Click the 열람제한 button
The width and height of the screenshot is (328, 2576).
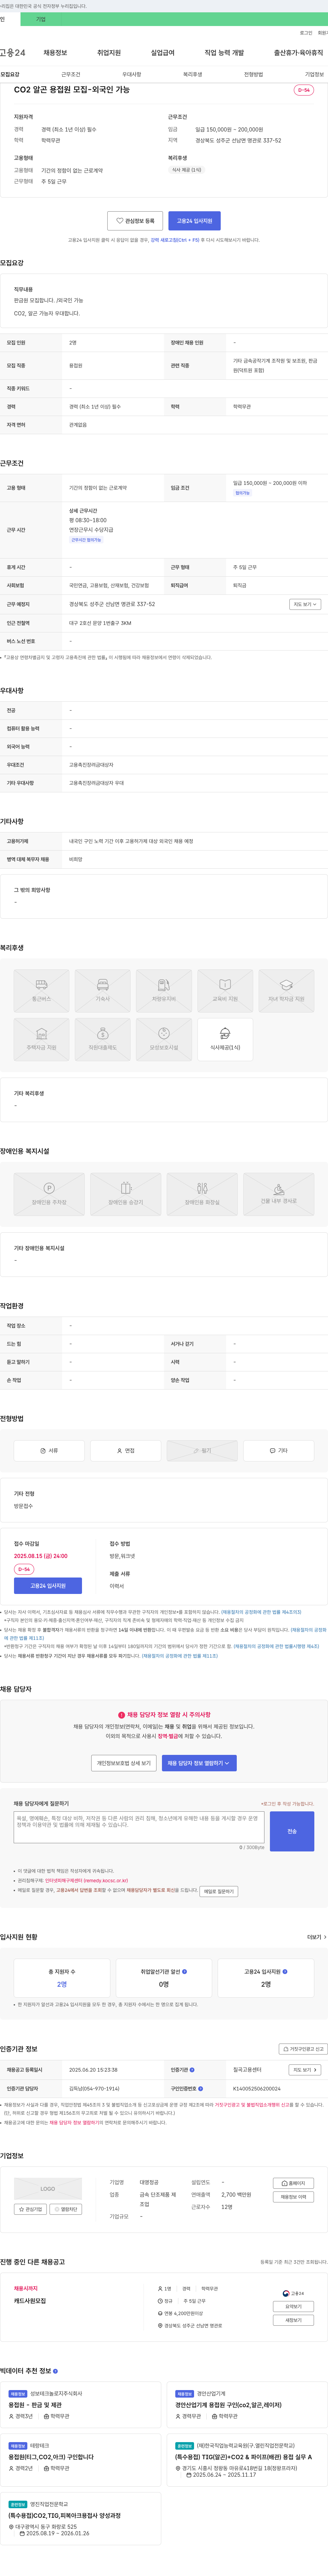point(66,2209)
